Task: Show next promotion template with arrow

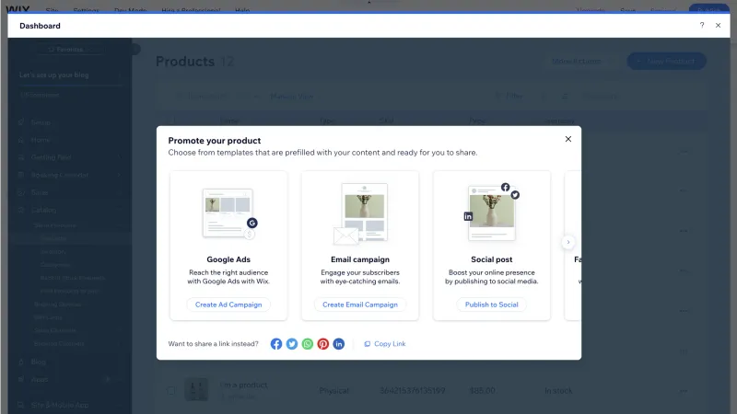Action: click(x=567, y=242)
